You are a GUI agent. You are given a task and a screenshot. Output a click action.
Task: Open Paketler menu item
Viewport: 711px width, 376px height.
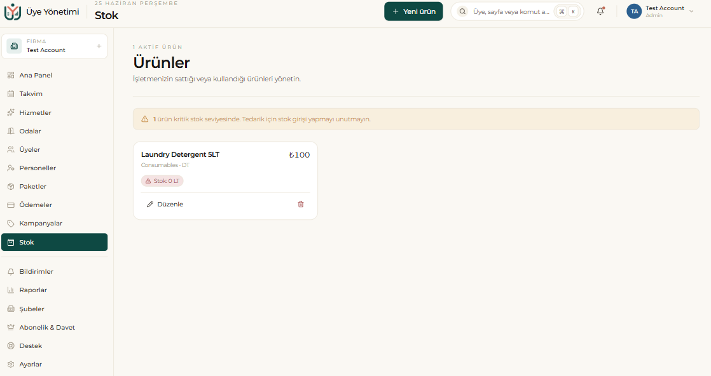[55, 187]
